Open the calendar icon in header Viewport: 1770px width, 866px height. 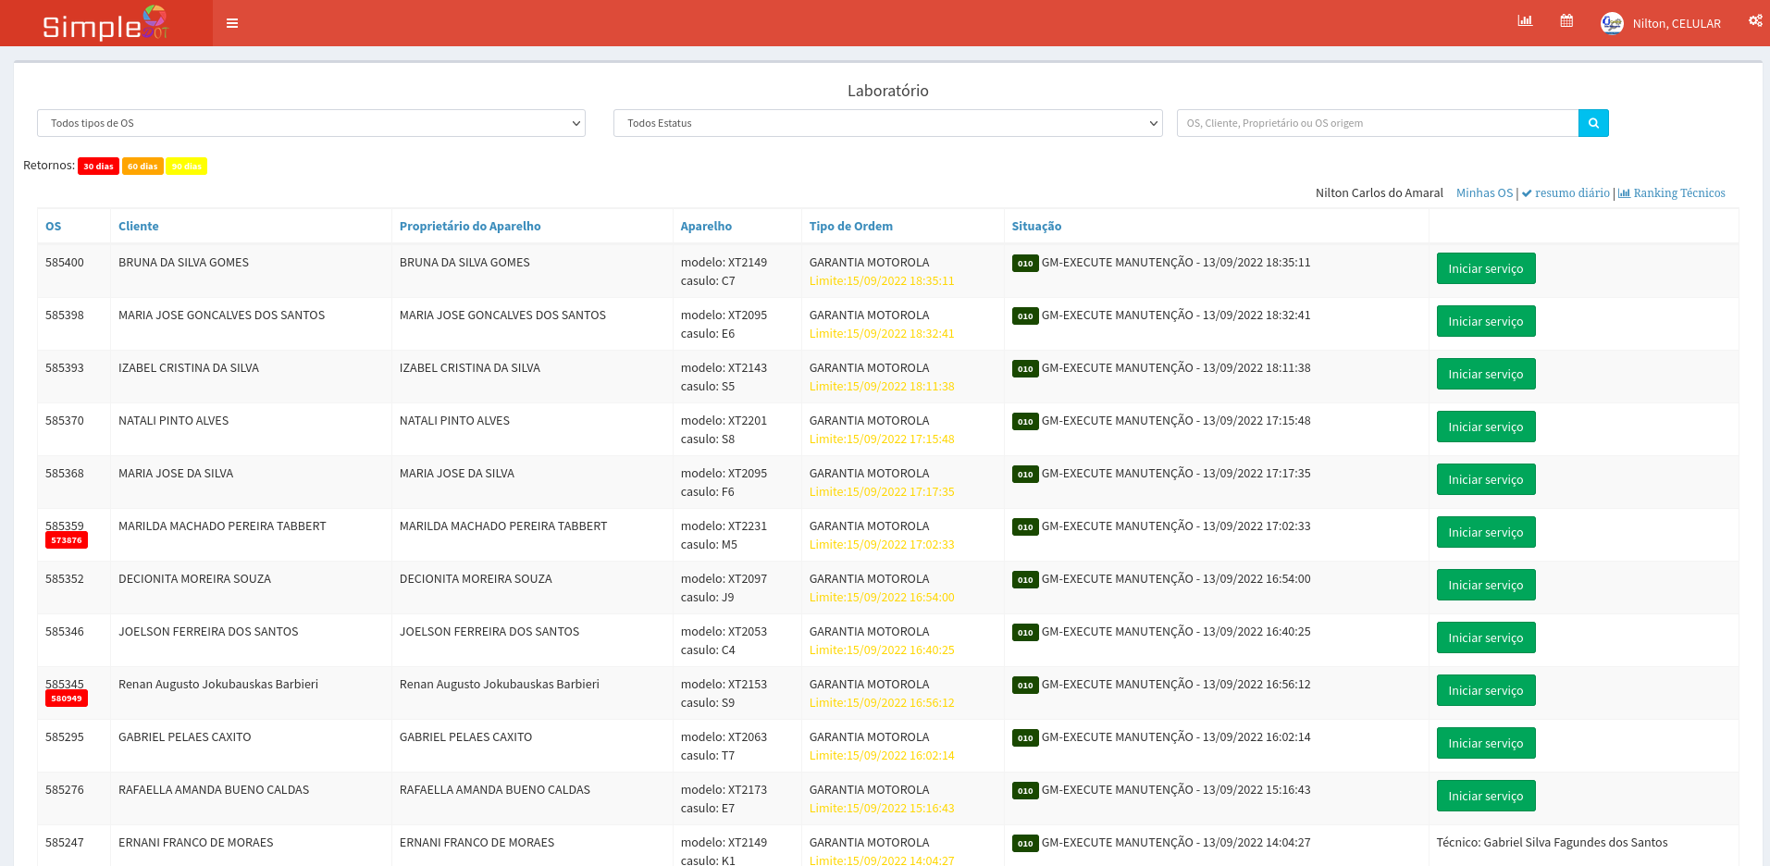[1566, 21]
